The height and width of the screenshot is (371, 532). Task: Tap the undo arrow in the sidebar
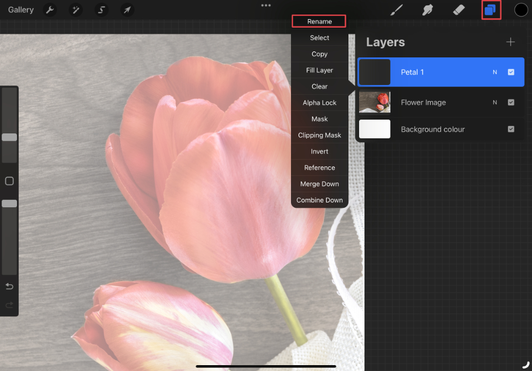[x=9, y=286]
